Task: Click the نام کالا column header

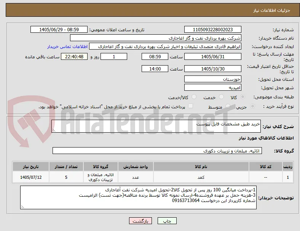Action: pos(201,167)
